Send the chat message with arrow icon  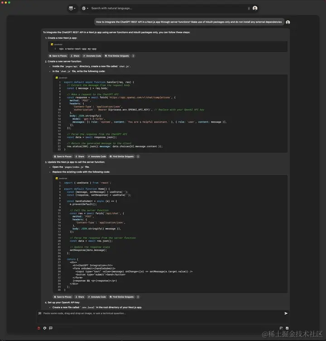pyautogui.click(x=286, y=313)
